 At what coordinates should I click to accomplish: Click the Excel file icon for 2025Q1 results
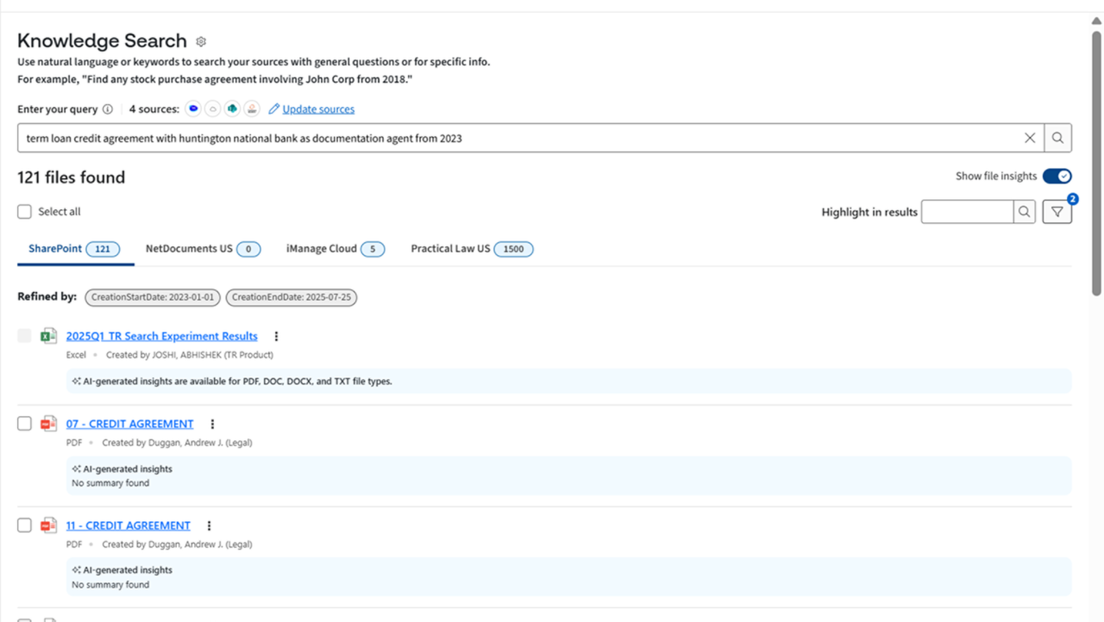click(x=49, y=336)
